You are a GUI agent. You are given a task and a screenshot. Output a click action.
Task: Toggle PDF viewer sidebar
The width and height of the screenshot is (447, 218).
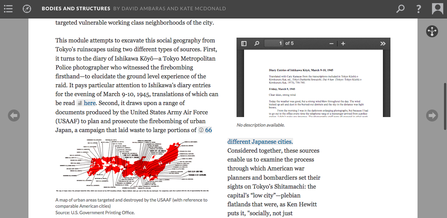244,43
